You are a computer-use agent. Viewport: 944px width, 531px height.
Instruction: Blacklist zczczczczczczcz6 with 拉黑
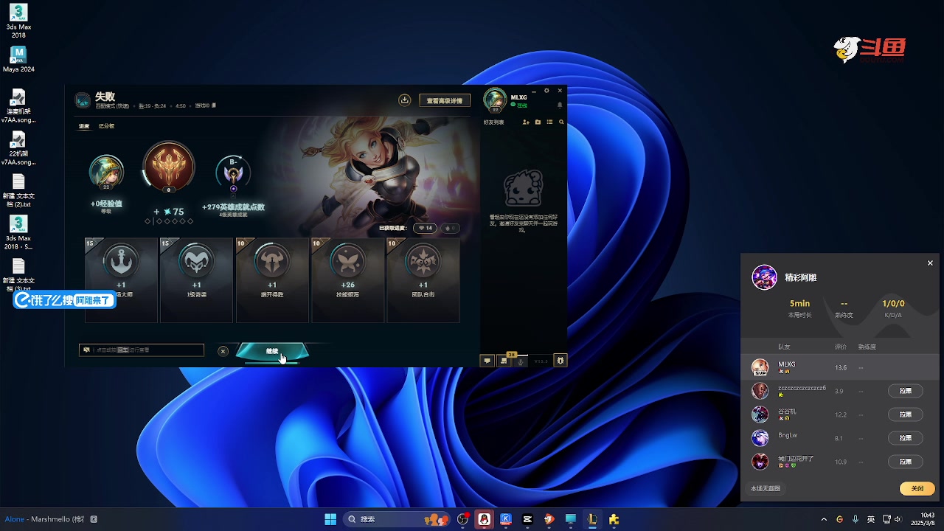tap(906, 391)
